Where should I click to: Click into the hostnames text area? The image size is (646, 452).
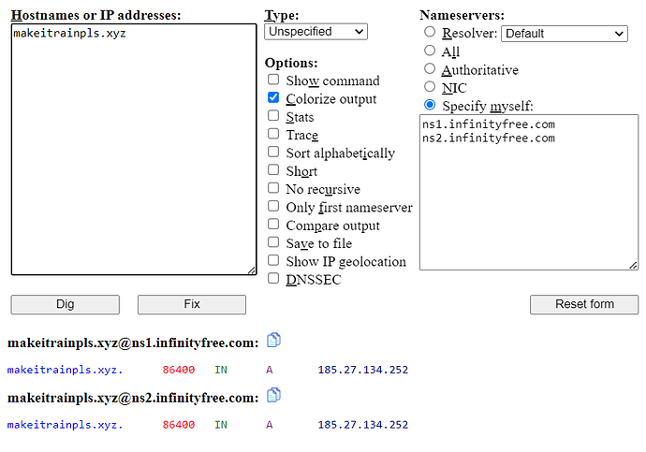133,150
